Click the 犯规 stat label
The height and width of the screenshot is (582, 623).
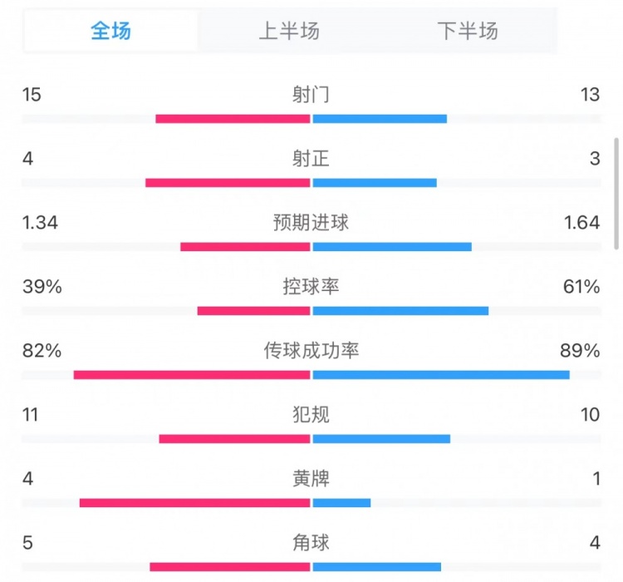click(311, 414)
